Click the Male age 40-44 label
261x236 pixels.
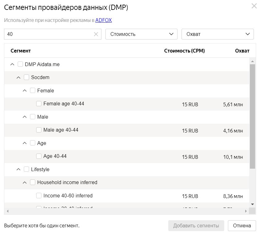(61, 130)
